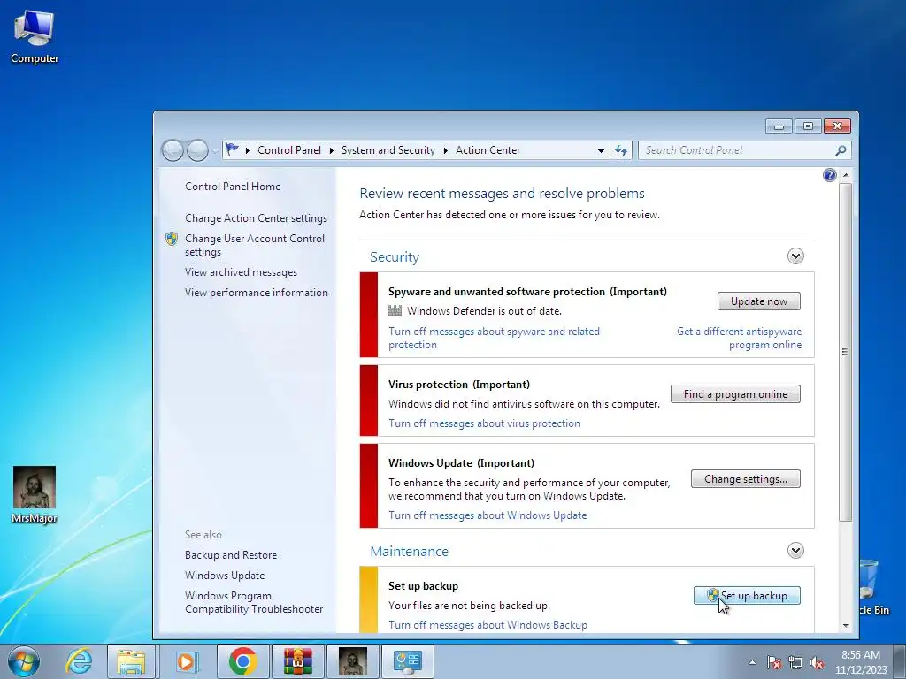Launch Internet Explorer from the taskbar

coord(79,661)
